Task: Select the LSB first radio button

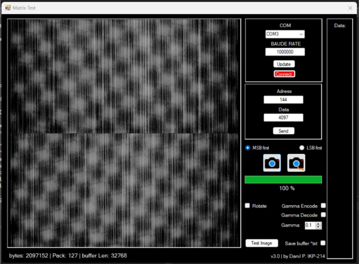Action: (302, 148)
